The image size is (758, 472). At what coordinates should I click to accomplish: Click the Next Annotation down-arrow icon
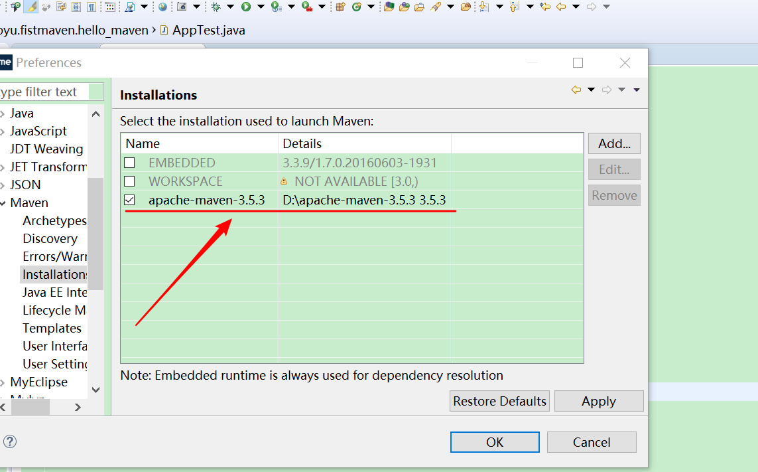[483, 7]
